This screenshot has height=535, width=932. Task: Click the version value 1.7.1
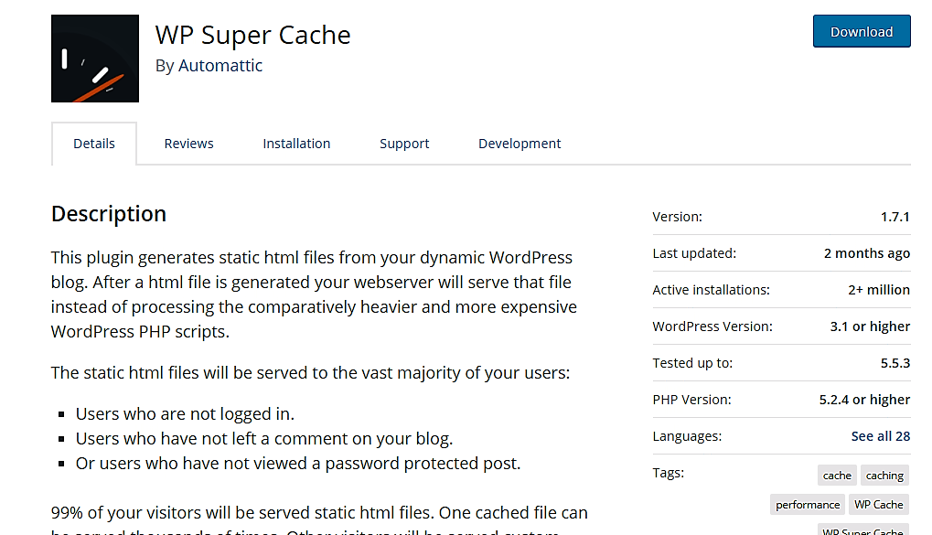click(895, 217)
